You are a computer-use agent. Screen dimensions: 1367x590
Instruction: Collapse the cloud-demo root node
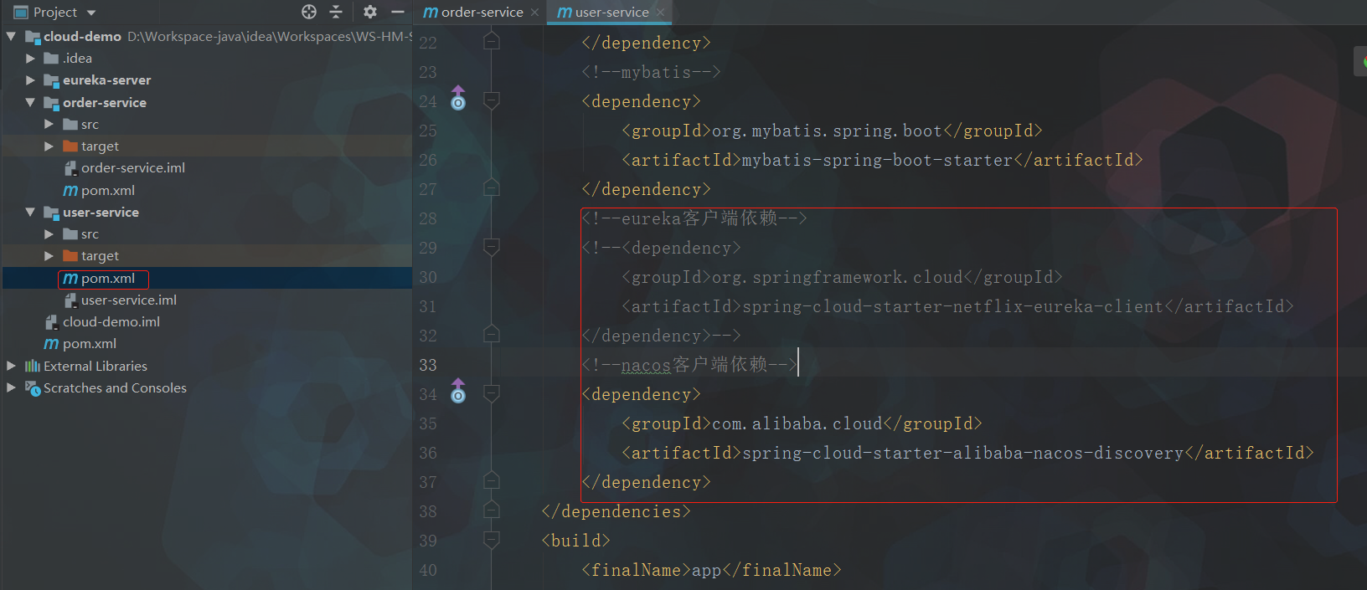(x=11, y=37)
